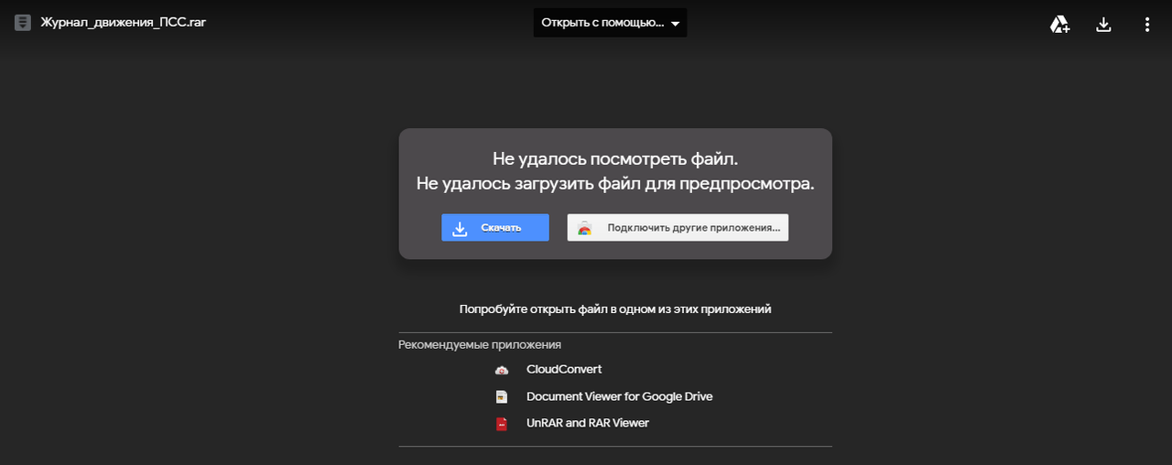
Task: Click the Document Viewer for Google Drive icon
Action: click(501, 397)
